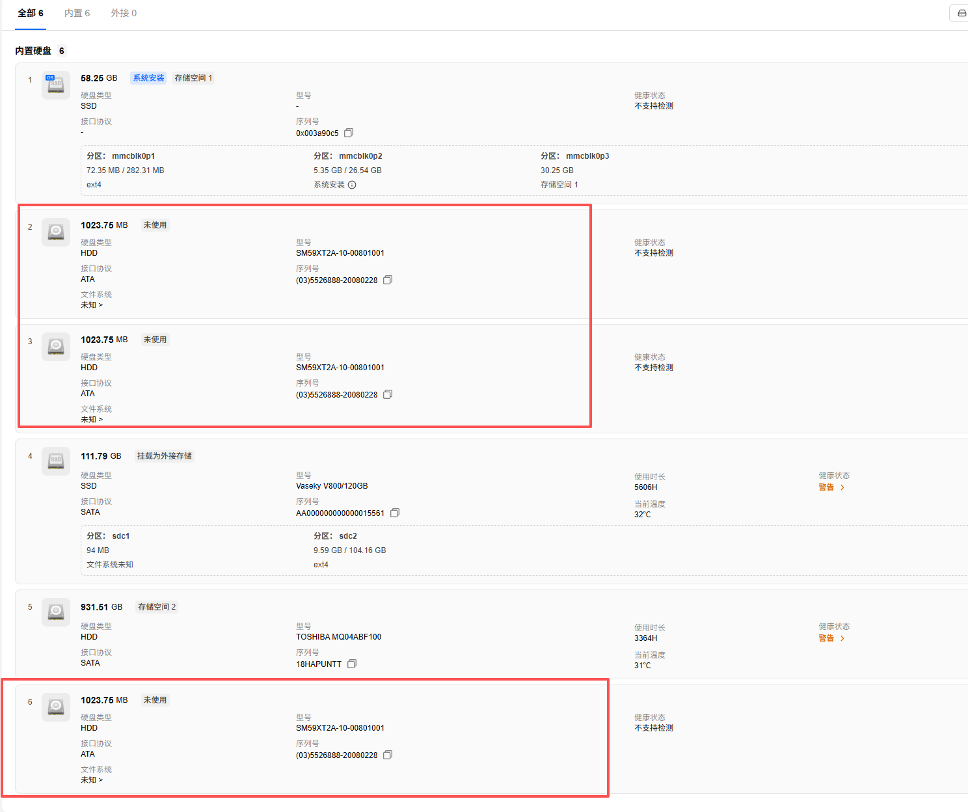Switch to the 全部 6 tab
This screenshot has height=812, width=968.
[31, 13]
